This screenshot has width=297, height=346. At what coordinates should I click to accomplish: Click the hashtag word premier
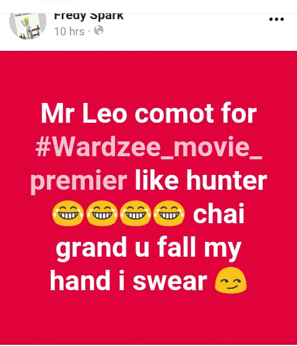coord(79,180)
